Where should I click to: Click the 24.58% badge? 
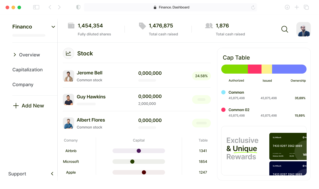[x=201, y=76]
